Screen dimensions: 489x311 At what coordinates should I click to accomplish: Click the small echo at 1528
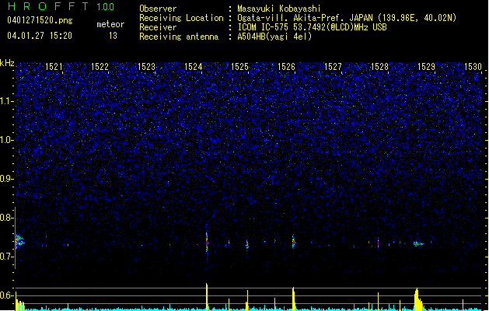[x=379, y=243]
